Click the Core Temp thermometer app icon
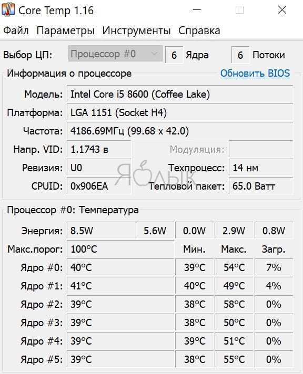Screen dimensions: 303x374 click(x=8, y=10)
